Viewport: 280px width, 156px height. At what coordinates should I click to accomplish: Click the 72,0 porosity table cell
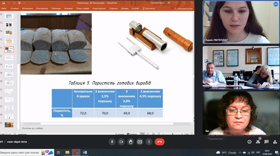pyautogui.click(x=83, y=113)
